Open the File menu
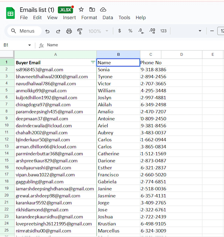Image resolution: width=224 pixels, height=237 pixels. pos(24,17)
